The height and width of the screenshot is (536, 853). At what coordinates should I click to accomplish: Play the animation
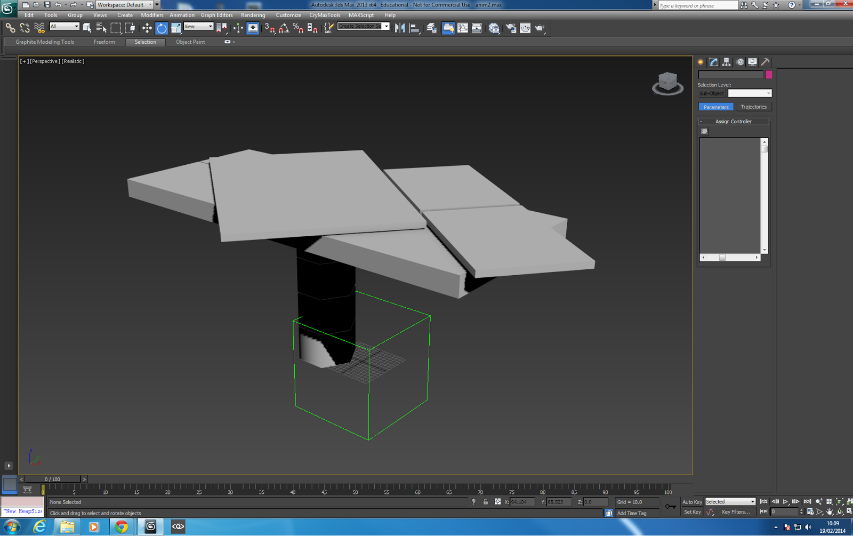tap(785, 501)
